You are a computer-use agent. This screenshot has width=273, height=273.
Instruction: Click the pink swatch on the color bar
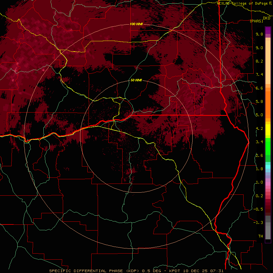[268, 184]
